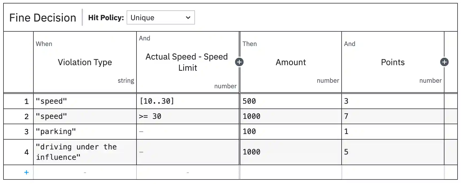The width and height of the screenshot is (461, 184).
Task: Open the Hit Policy dropdown chevron
Action: [188, 18]
